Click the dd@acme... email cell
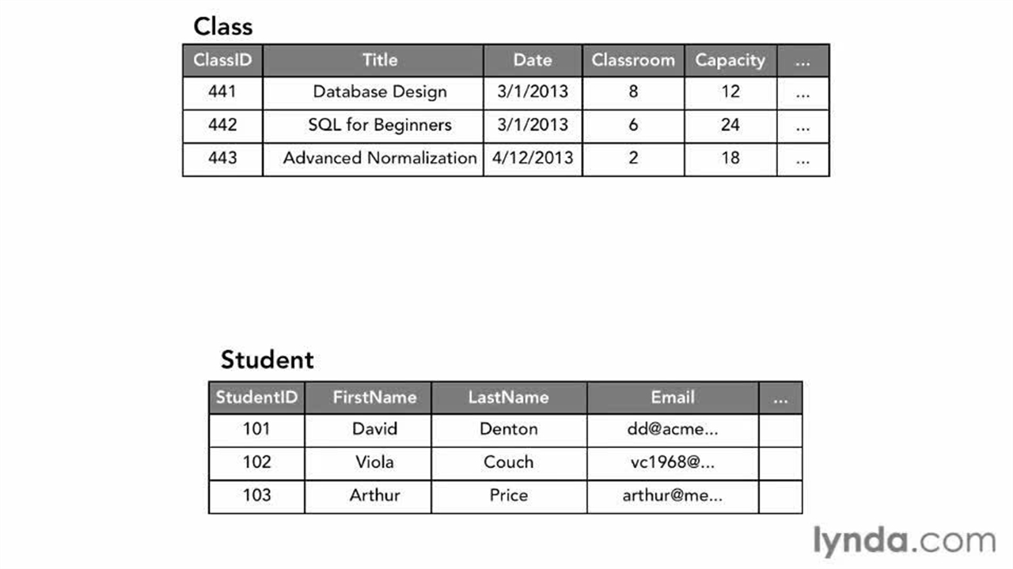 pyautogui.click(x=673, y=429)
